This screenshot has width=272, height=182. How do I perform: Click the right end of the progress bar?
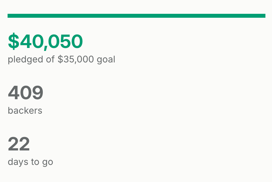tap(263, 16)
